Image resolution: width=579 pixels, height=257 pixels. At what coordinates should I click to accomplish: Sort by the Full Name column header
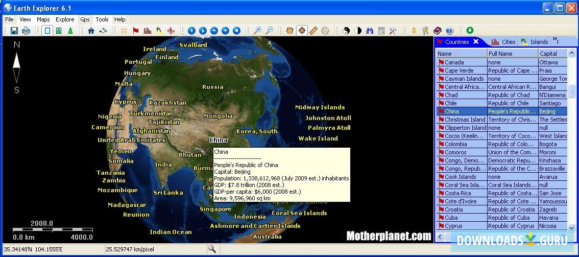pos(513,54)
